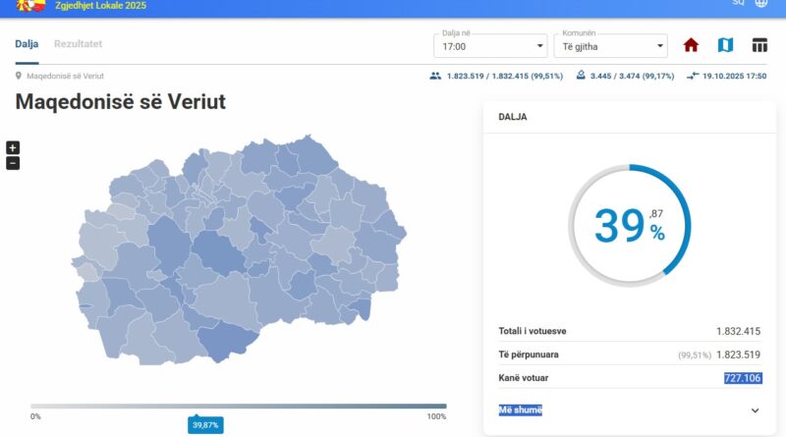This screenshot has width=786, height=437.
Task: Click the globe language icon
Action: [x=761, y=3]
